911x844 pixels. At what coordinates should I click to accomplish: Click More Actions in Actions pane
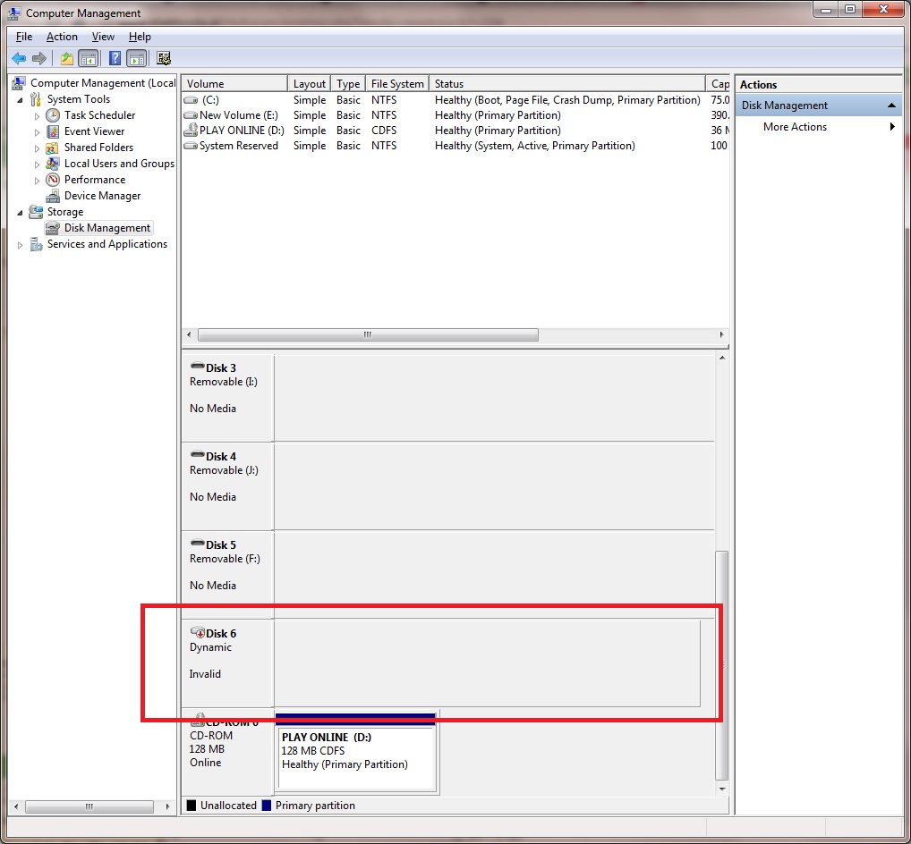(x=795, y=127)
